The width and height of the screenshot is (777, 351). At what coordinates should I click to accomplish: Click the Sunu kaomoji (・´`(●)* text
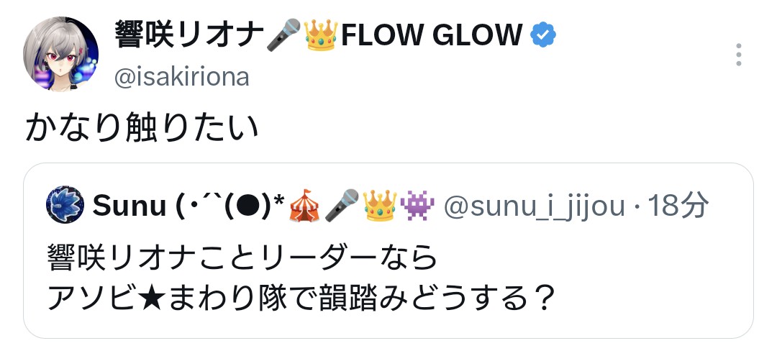point(230,206)
